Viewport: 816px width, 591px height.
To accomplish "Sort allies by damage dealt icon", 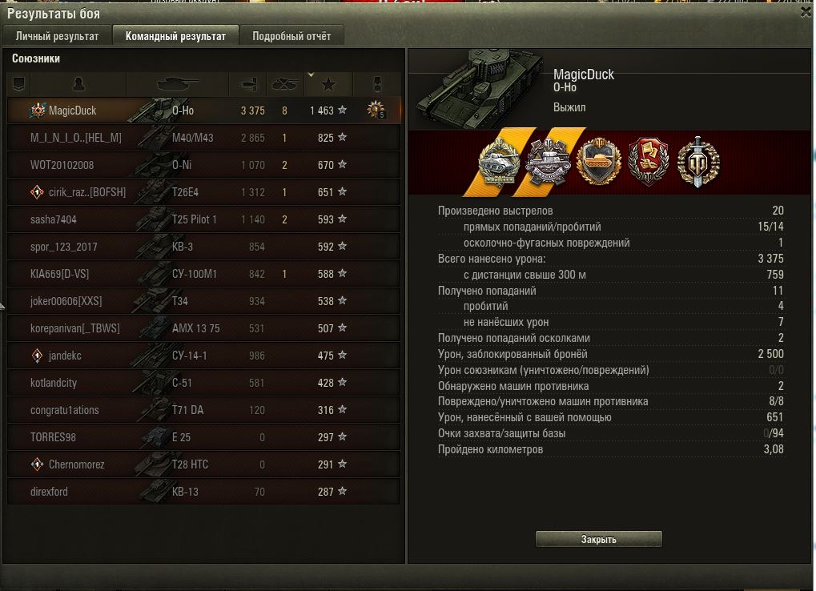I will [x=247, y=84].
